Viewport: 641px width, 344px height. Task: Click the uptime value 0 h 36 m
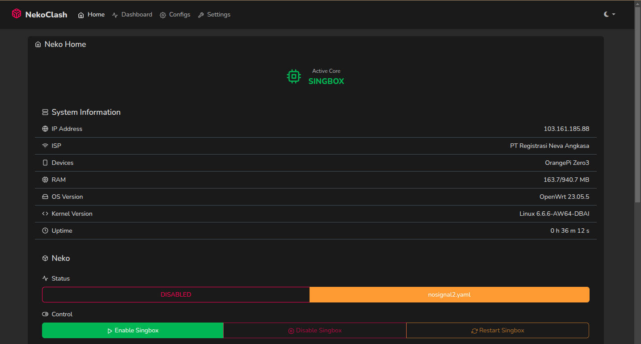(570, 231)
